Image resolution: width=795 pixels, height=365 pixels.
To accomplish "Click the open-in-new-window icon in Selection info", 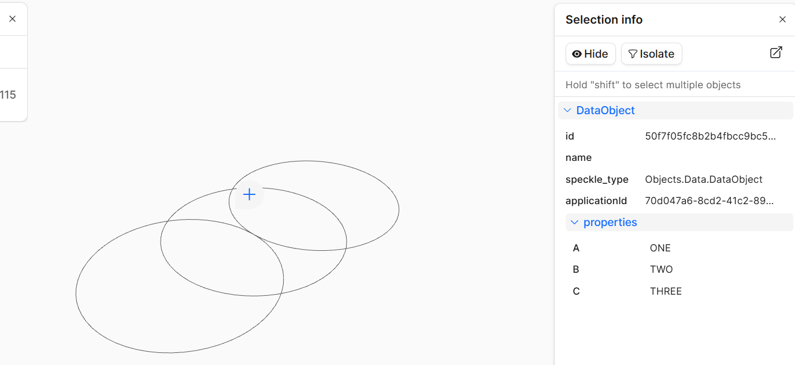I will pos(776,52).
